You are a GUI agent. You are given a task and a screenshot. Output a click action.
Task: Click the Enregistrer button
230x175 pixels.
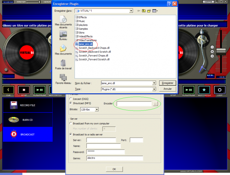pyautogui.click(x=167, y=83)
